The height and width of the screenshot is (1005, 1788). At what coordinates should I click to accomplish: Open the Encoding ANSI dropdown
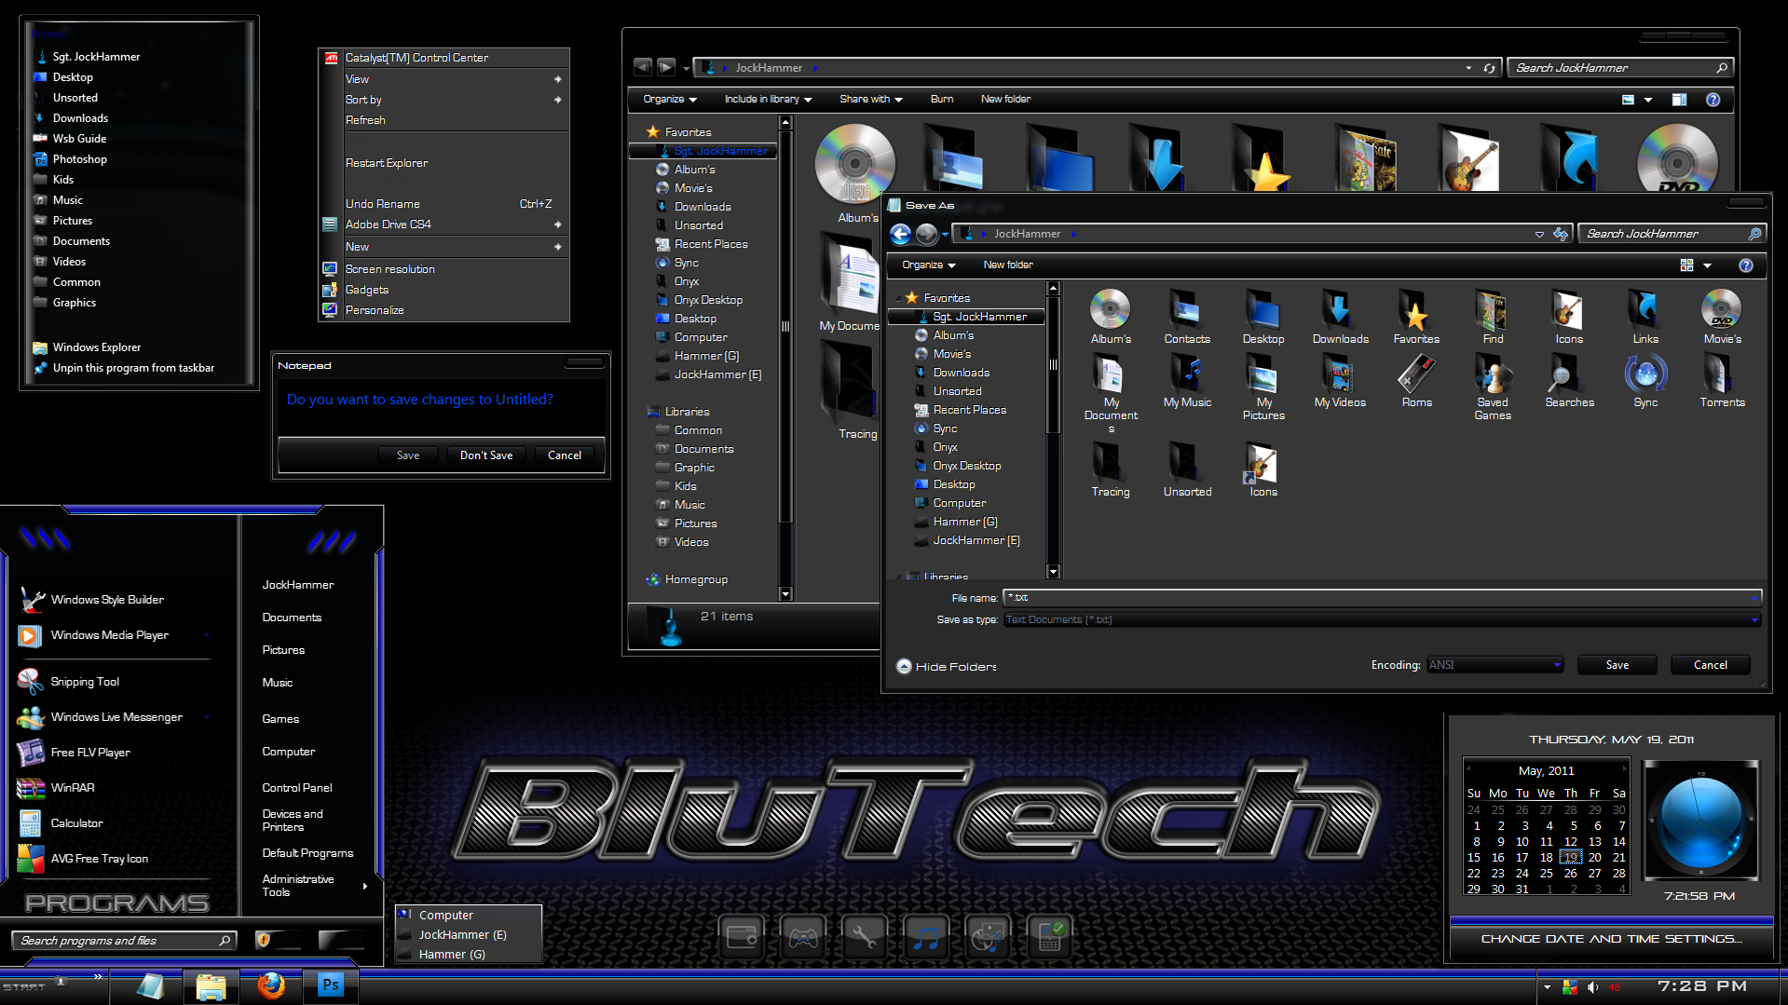1495,665
